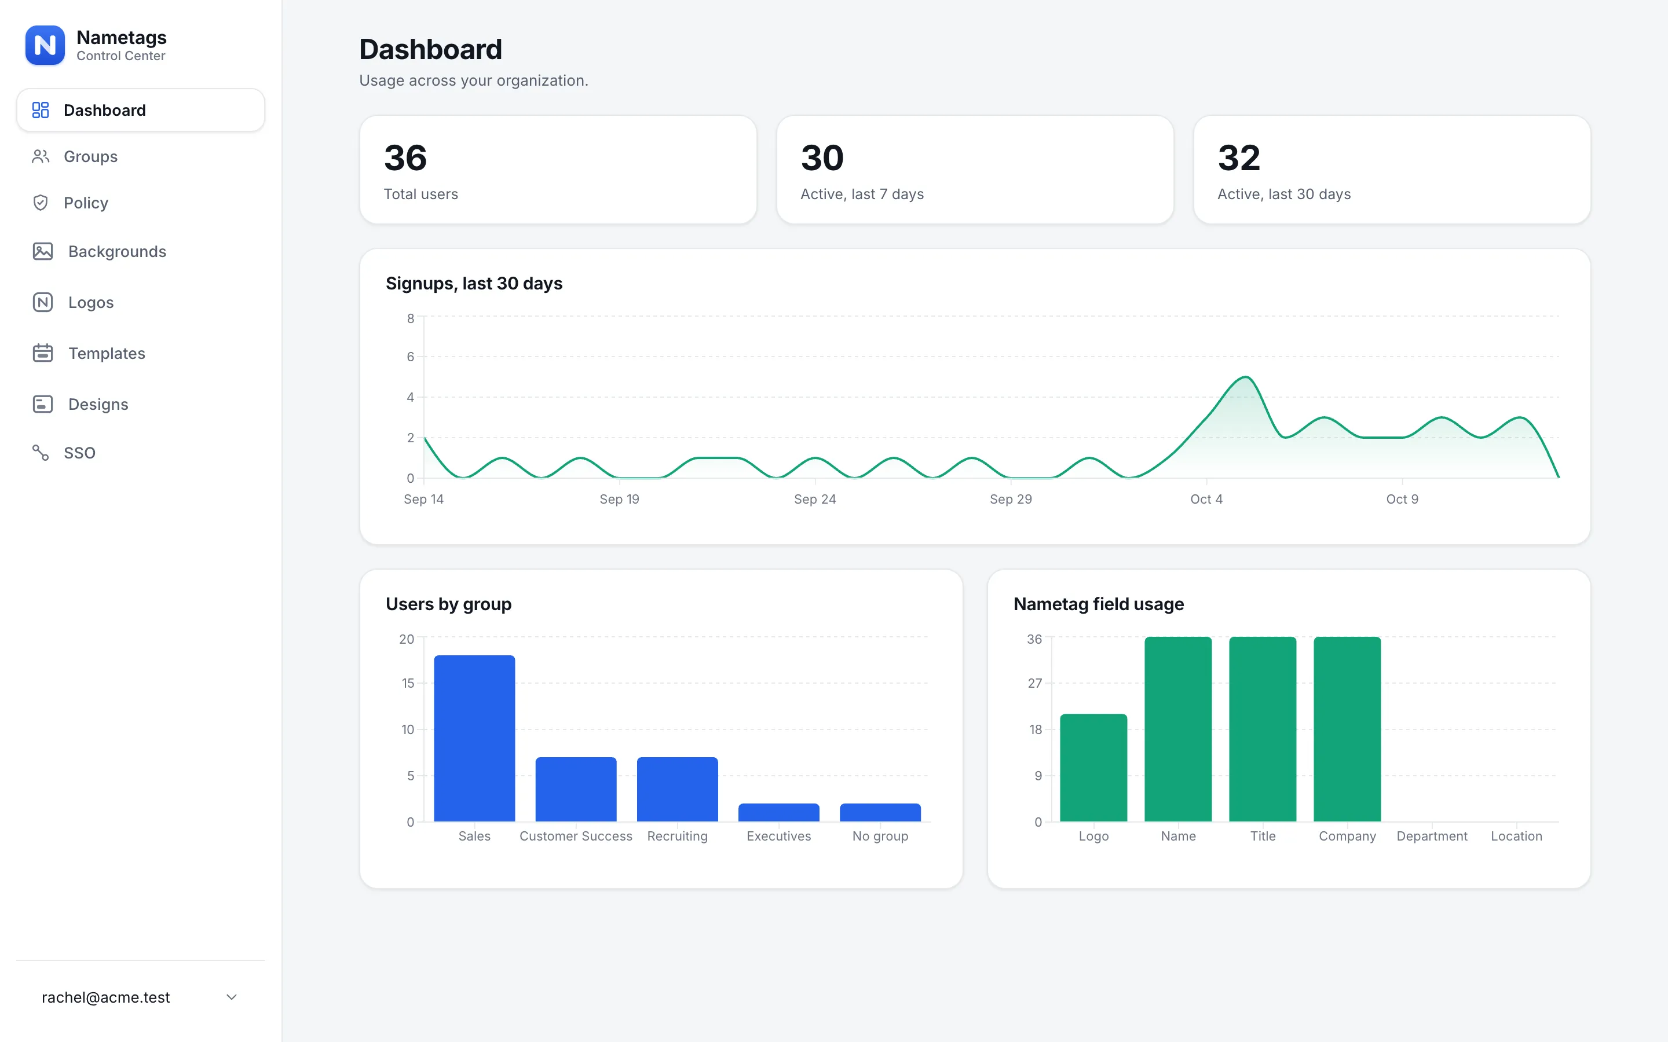Click the Recruiting bar in the chart
The height and width of the screenshot is (1042, 1668).
678,789
